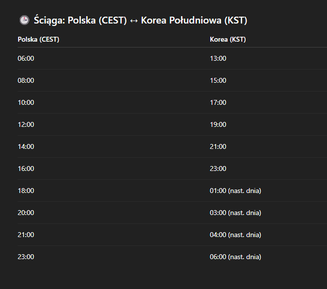Select the 08:00 CEST row entry

click(26, 80)
